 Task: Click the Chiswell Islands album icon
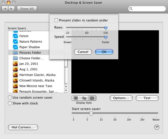tap(15, 80)
